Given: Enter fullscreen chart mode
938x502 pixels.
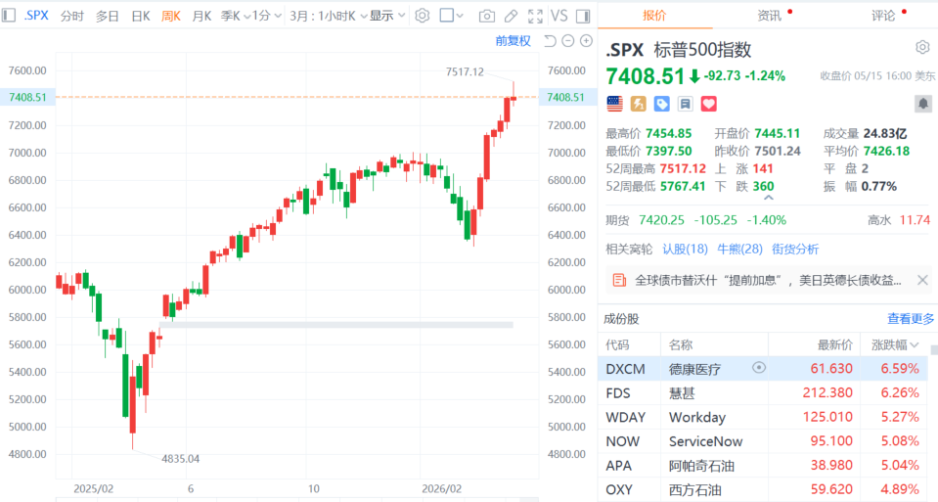Looking at the screenshot, I should 535,17.
